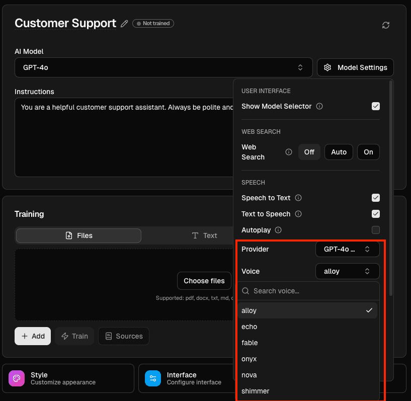Switch to the Text training tab

point(204,235)
